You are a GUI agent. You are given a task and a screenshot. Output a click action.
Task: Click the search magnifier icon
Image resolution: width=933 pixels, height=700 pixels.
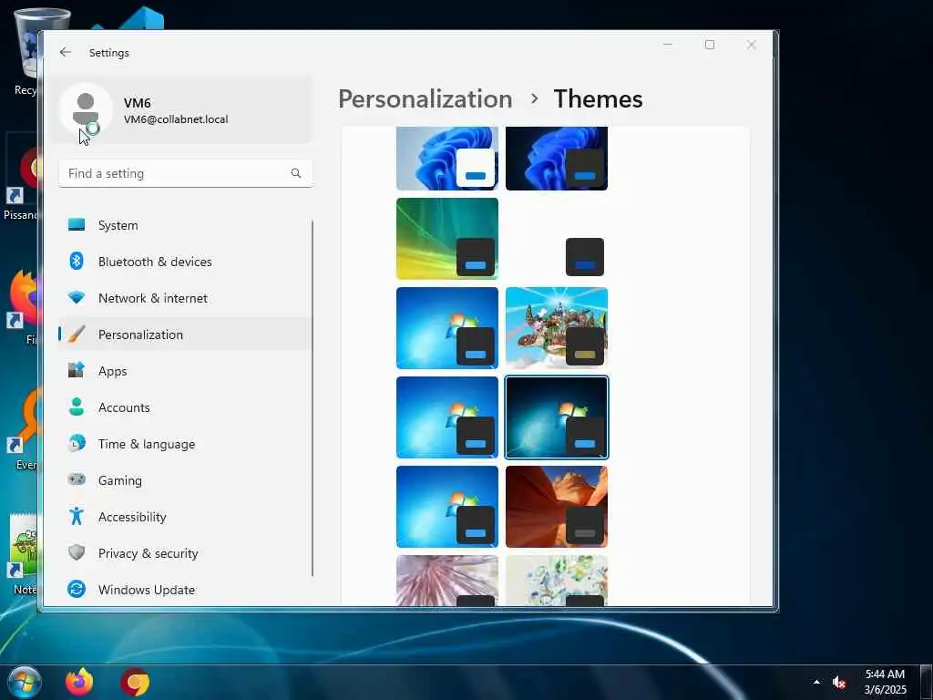click(296, 173)
